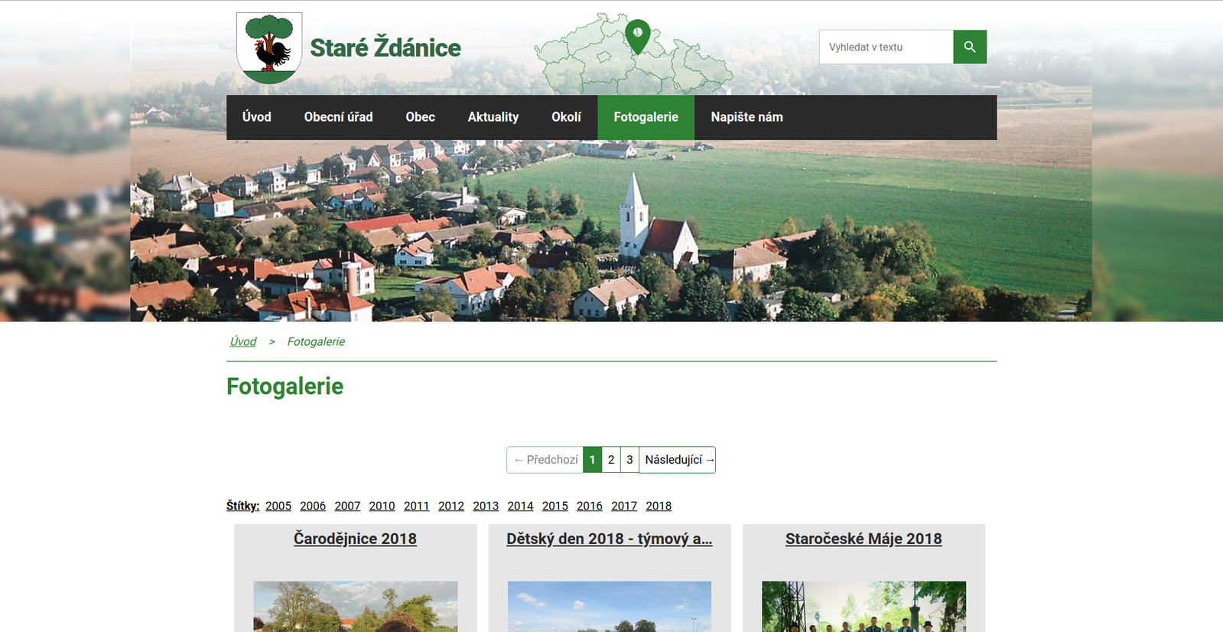Open the Napište nám page
This screenshot has width=1223, height=632.
746,117
